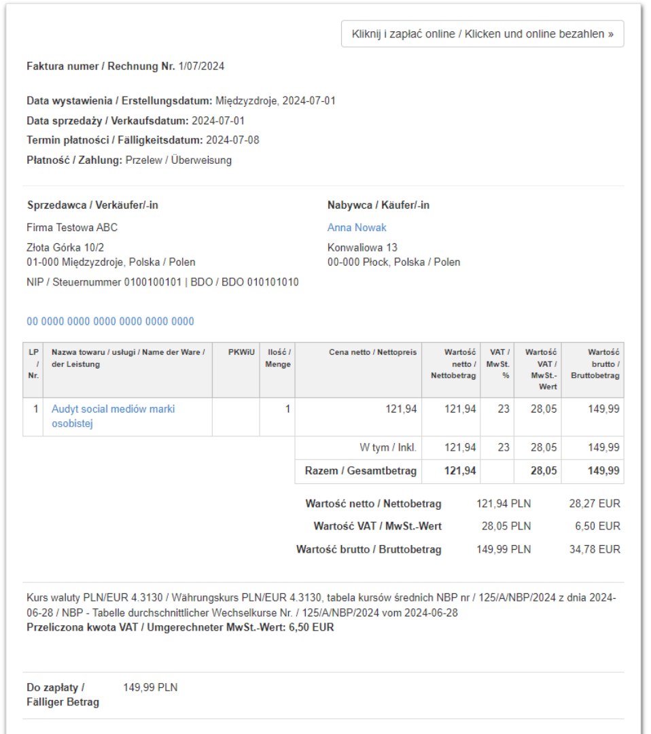Click seller name 'Firma Testowa ABC'
651x734 pixels.
[72, 228]
